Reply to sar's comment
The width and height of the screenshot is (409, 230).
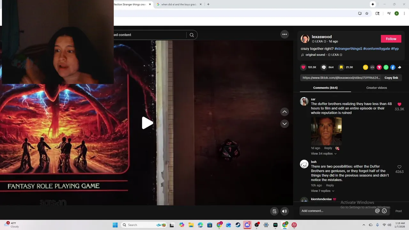(328, 148)
